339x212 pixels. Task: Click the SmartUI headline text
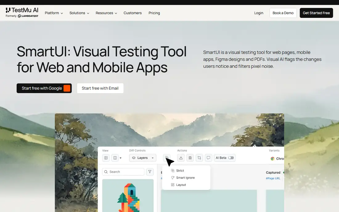102,59
